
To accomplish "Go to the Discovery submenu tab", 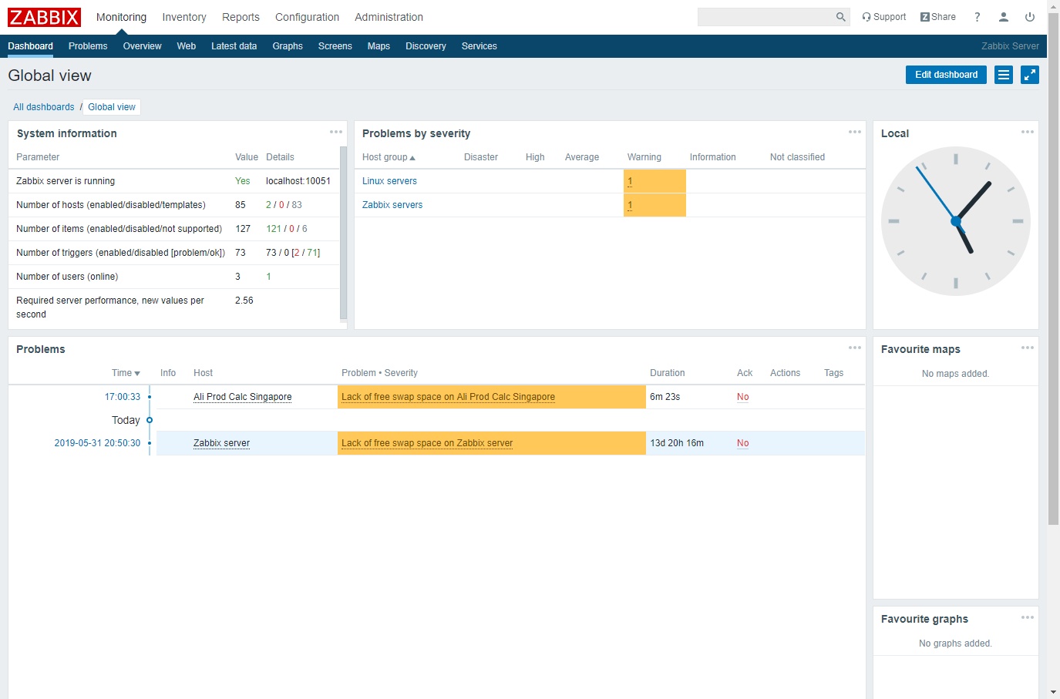I will pos(426,46).
